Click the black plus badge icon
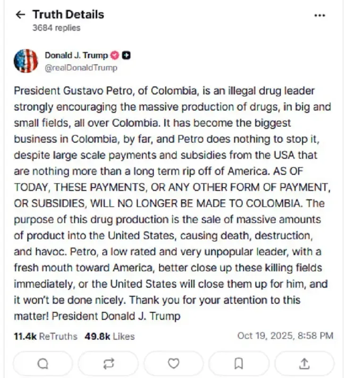This screenshot has height=378, width=345. [126, 55]
